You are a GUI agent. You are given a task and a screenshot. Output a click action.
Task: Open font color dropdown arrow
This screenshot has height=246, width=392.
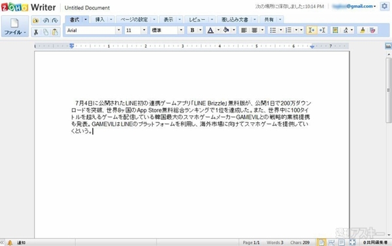pyautogui.click(x=218, y=30)
